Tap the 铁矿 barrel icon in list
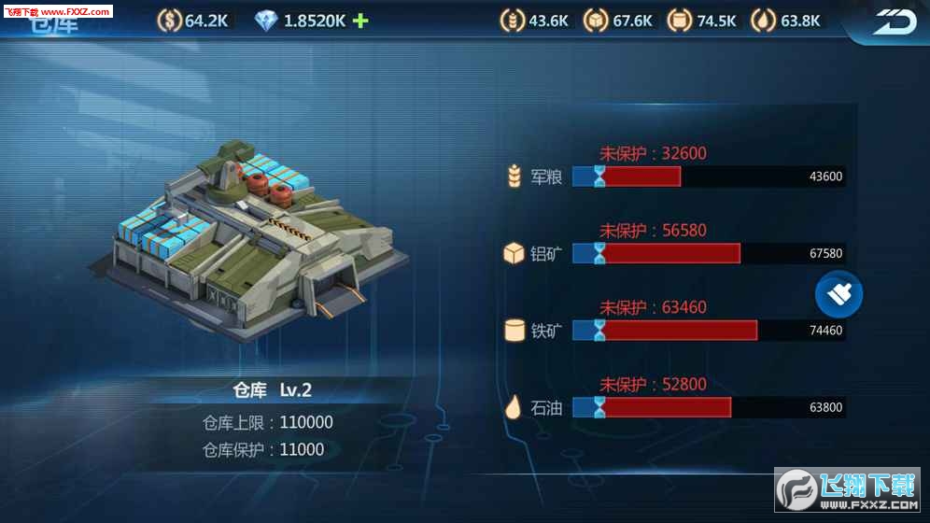This screenshot has height=523, width=930. click(514, 331)
